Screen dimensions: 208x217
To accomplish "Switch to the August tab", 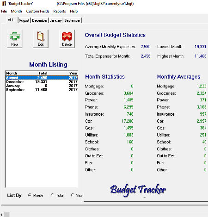I will click(24, 20).
